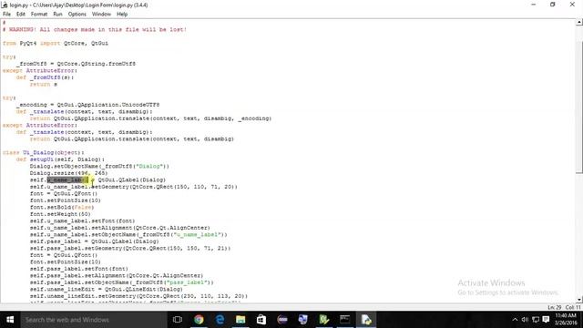The width and height of the screenshot is (583, 328).
Task: Click the WARNING comment line
Action: point(95,29)
